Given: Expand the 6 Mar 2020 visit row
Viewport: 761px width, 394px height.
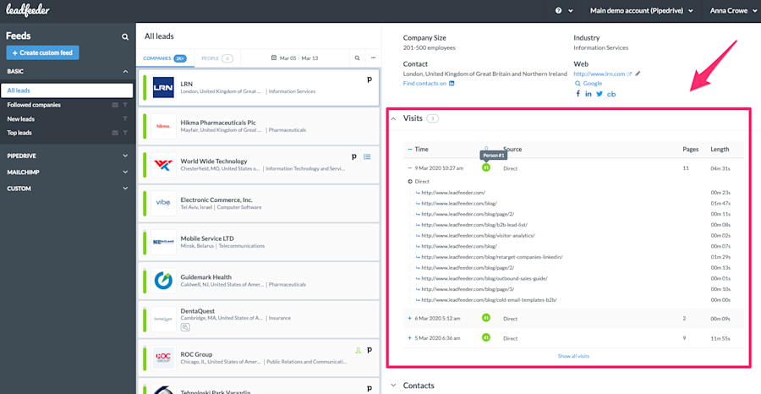Looking at the screenshot, I should 409,319.
